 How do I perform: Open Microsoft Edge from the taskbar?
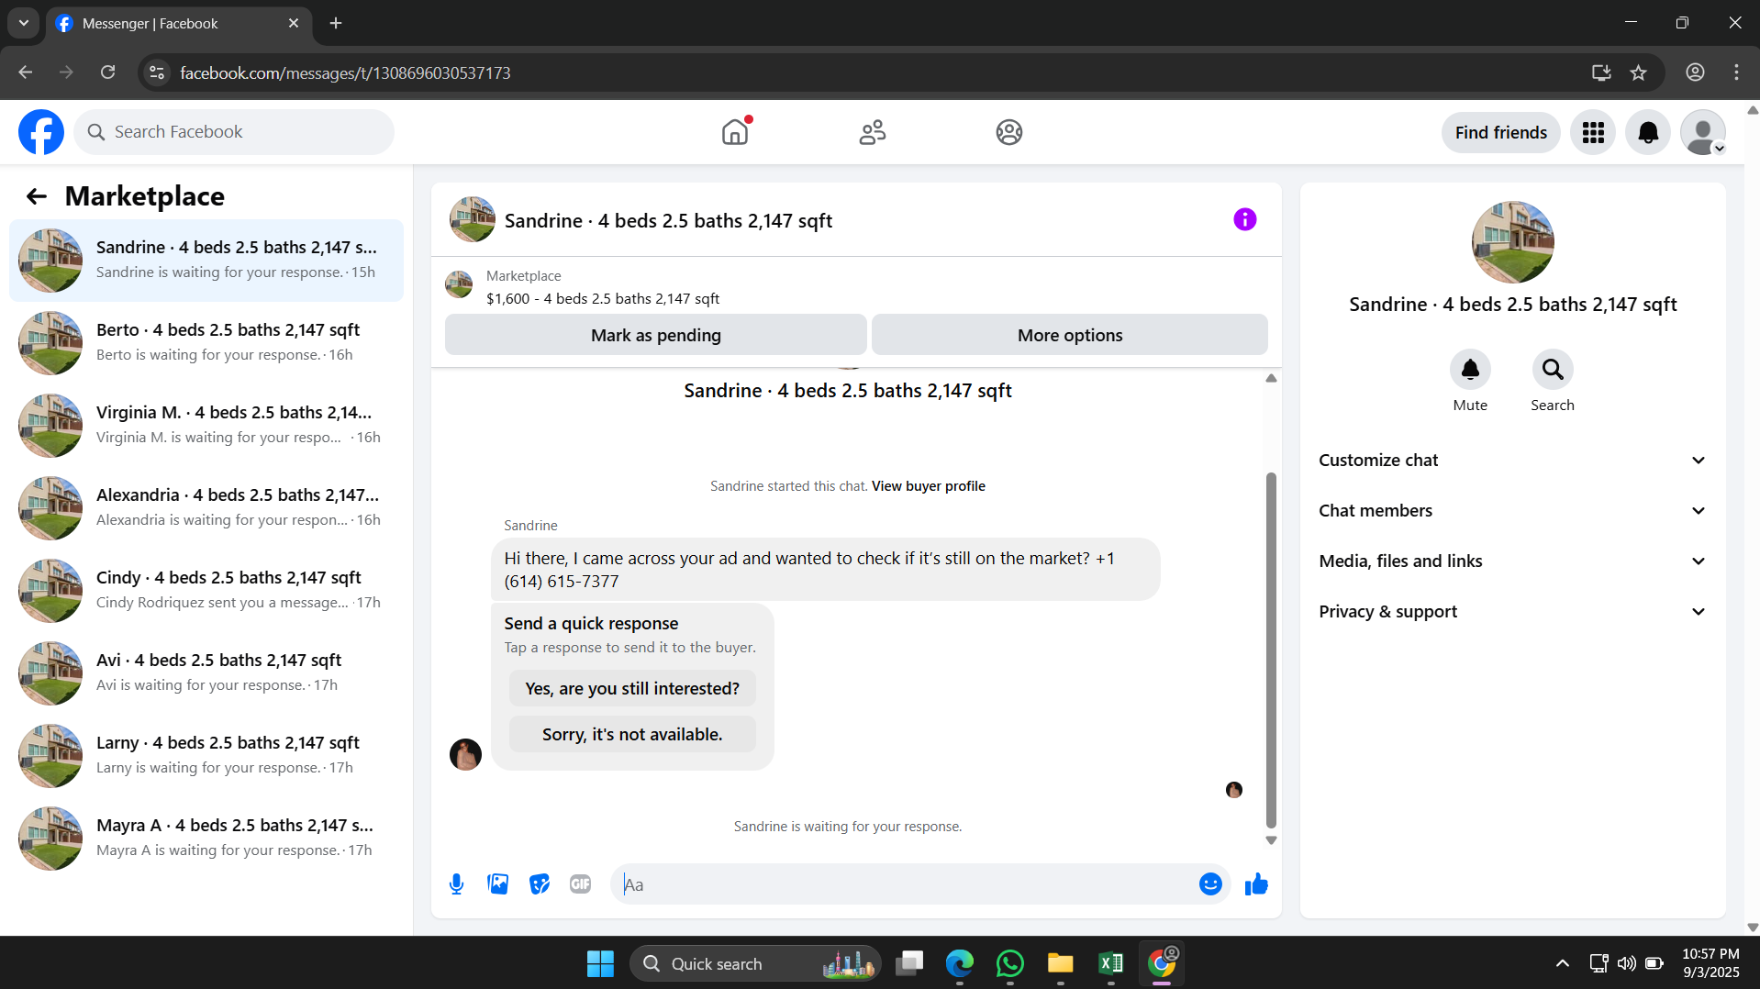point(960,963)
